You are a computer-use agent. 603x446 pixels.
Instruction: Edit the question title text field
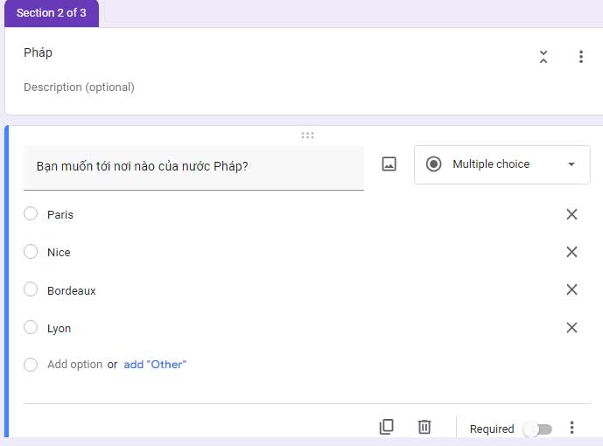(193, 166)
